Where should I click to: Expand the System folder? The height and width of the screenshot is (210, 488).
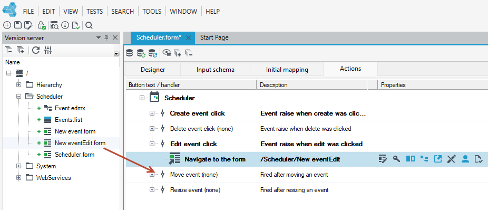[18, 166]
